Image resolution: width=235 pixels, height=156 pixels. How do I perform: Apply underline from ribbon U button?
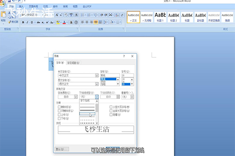point(32,22)
